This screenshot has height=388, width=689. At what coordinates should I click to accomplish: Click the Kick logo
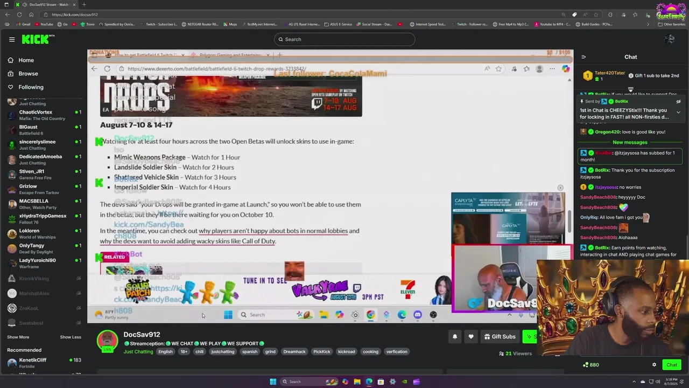pos(38,39)
